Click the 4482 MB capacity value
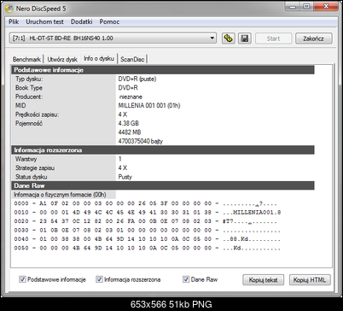The width and height of the screenshot is (343, 311). pyautogui.click(x=130, y=132)
